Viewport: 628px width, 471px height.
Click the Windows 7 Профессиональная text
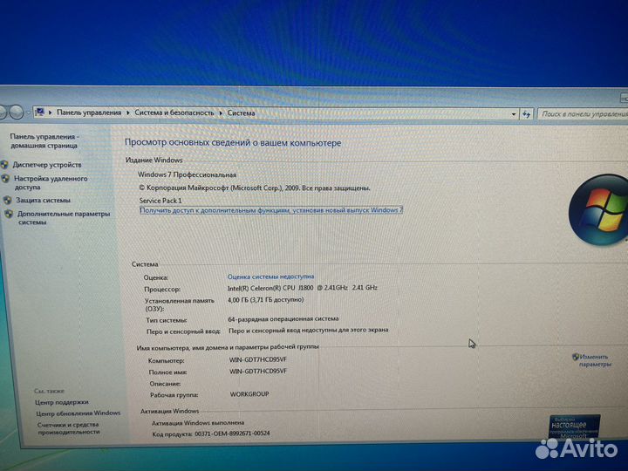187,174
